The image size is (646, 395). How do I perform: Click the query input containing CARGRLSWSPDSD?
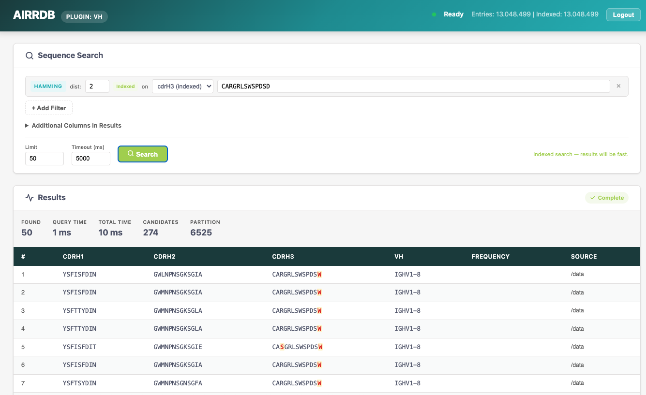414,86
